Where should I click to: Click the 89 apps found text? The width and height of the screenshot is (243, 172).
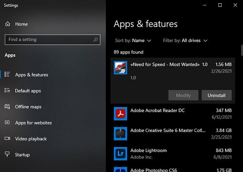tap(128, 52)
